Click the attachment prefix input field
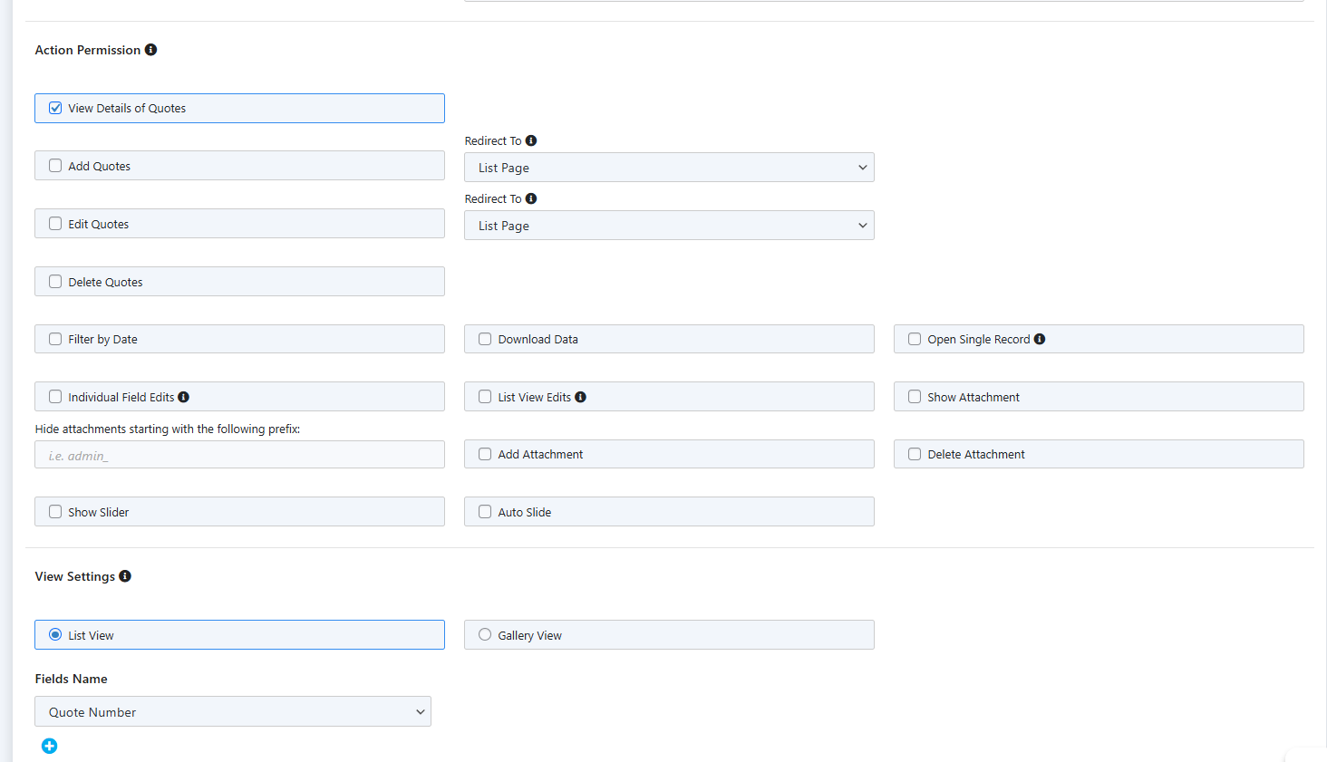This screenshot has height=762, width=1327. pyautogui.click(x=239, y=455)
